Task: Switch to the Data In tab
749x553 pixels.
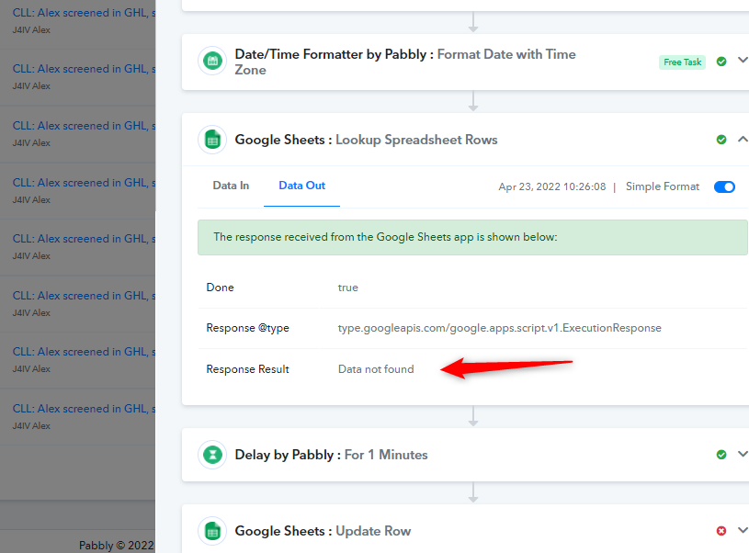Action: click(x=231, y=186)
